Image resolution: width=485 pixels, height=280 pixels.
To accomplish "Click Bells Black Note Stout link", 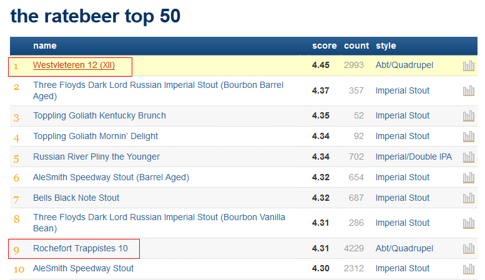I will (x=76, y=198).
